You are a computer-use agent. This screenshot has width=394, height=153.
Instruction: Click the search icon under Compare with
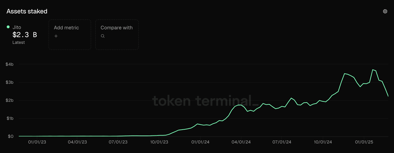click(x=103, y=36)
